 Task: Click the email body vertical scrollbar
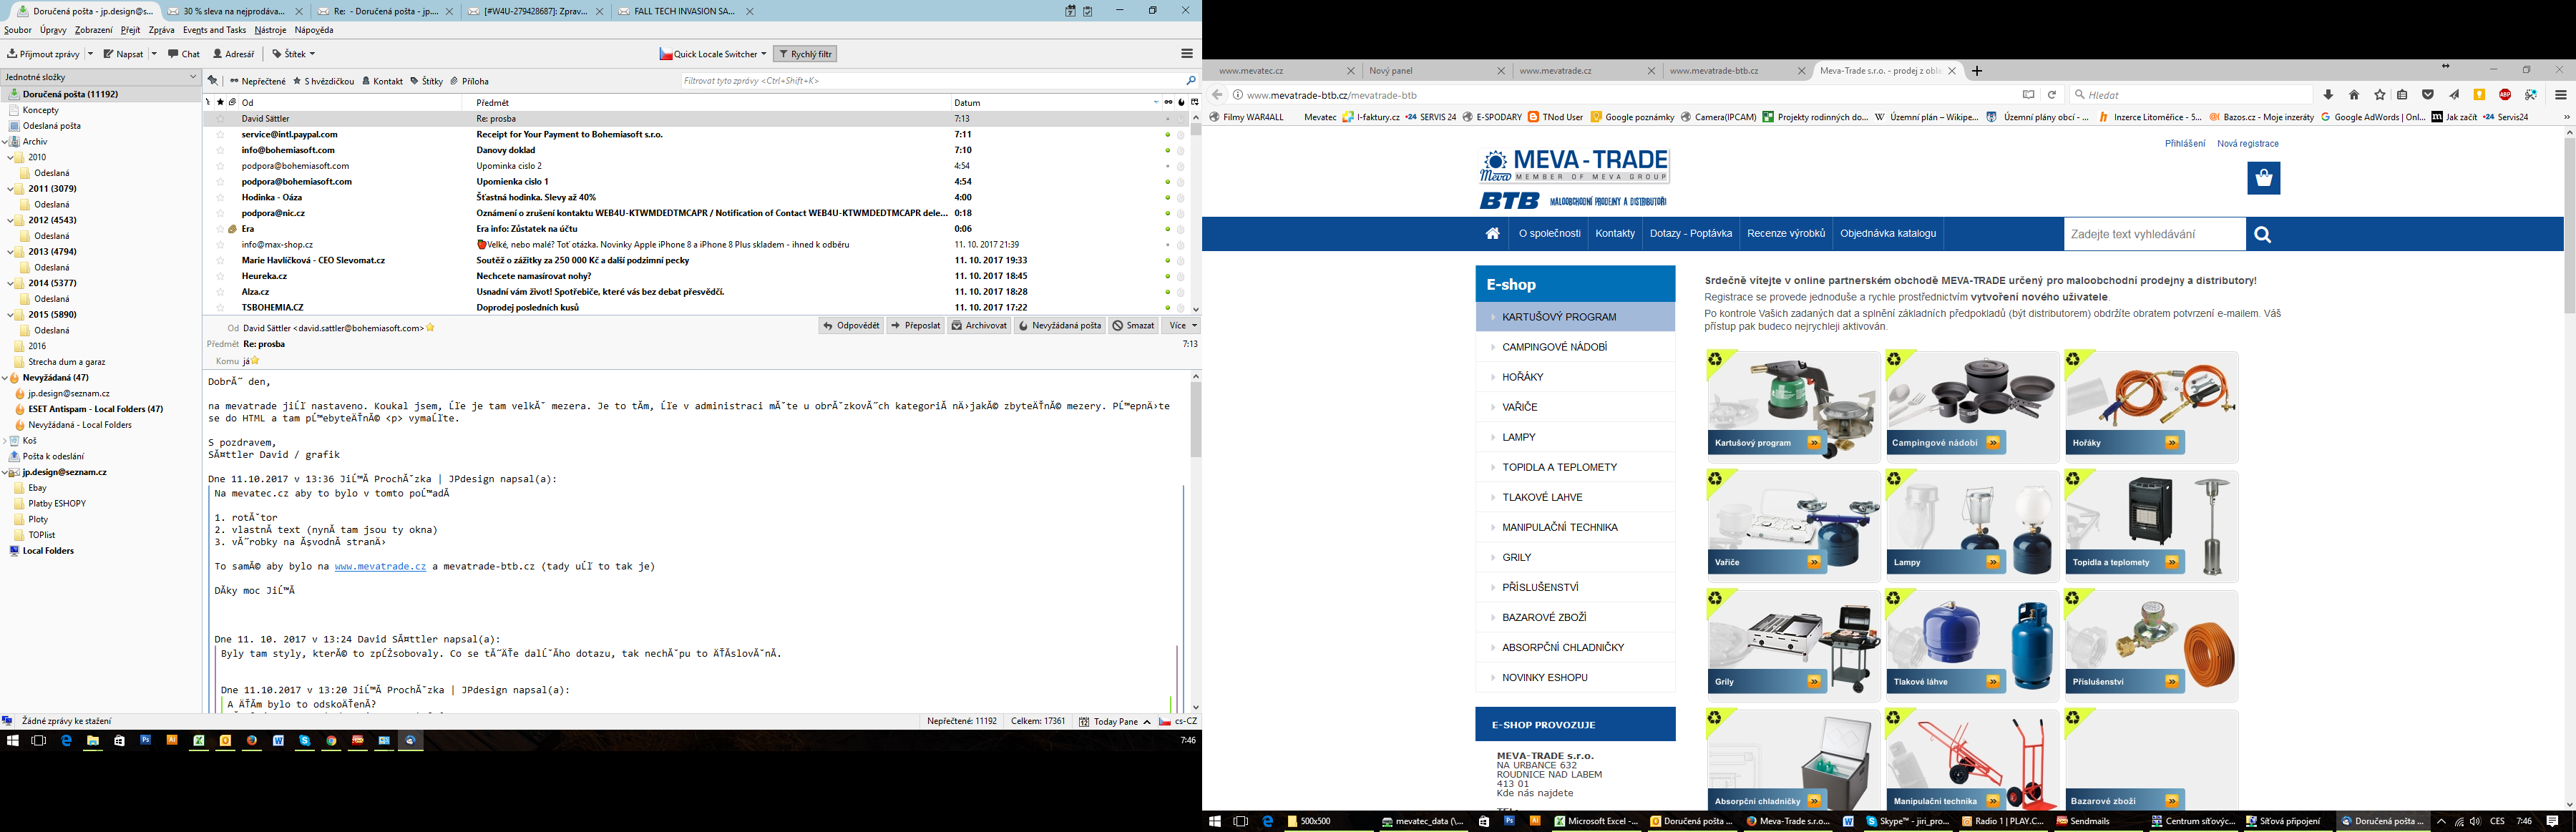pos(1195,540)
